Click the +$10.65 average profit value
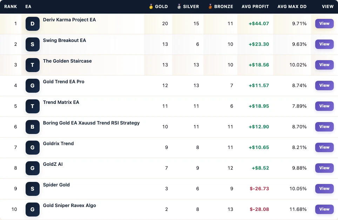338x220 pixels. [x=259, y=148]
